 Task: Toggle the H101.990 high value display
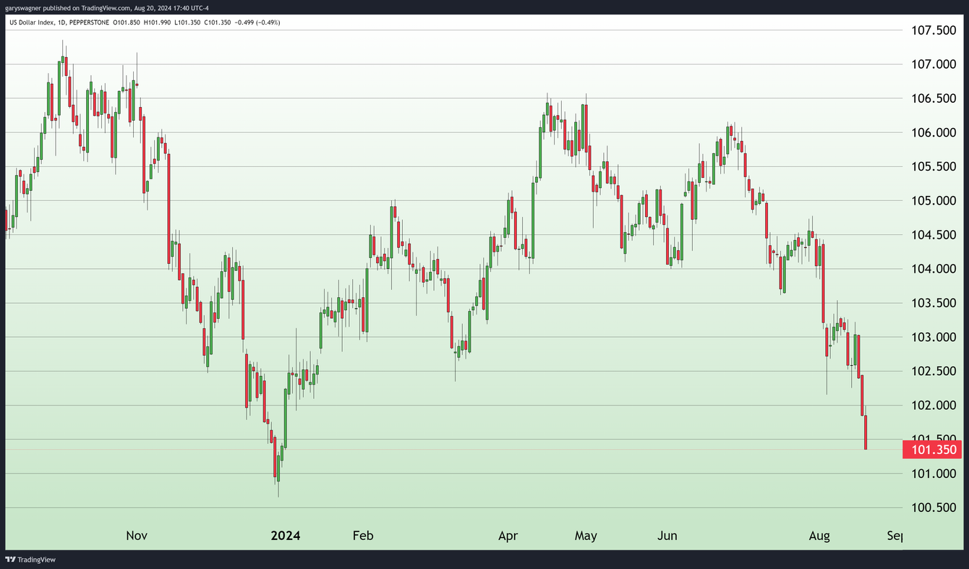pos(157,22)
